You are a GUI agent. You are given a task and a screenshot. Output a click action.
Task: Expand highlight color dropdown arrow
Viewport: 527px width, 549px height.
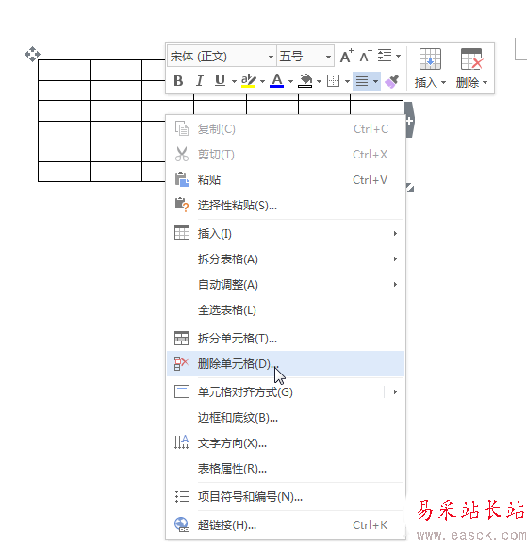tap(262, 81)
